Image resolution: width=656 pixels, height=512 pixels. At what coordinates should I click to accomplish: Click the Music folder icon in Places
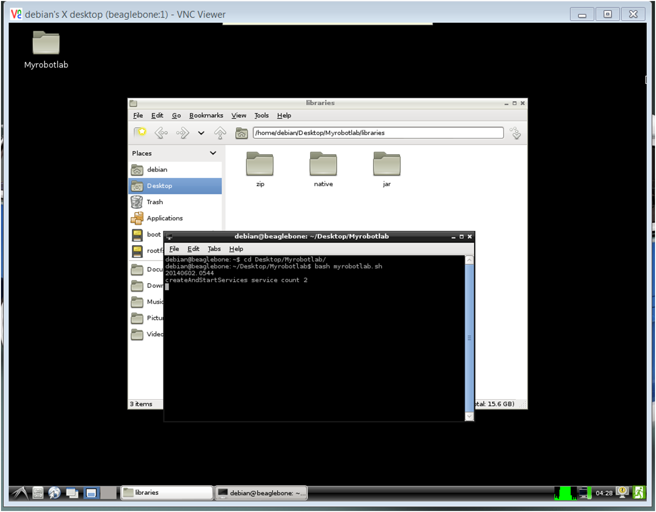pyautogui.click(x=137, y=302)
